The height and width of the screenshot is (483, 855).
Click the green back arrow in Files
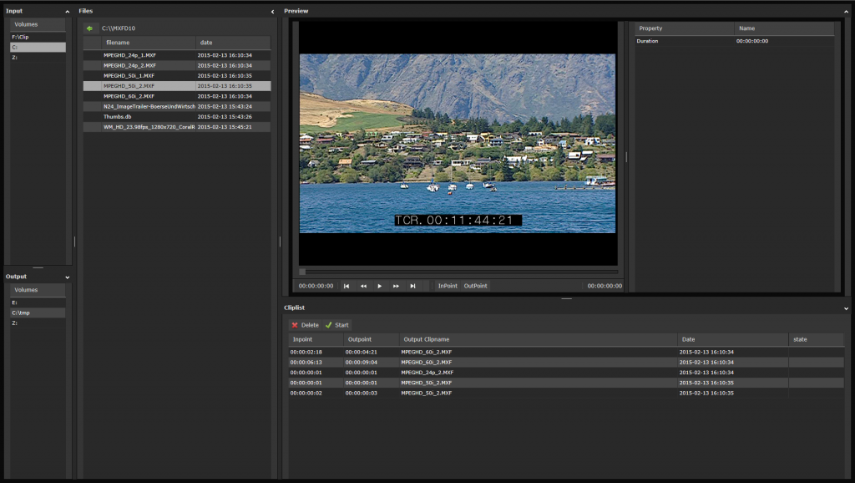pos(89,28)
